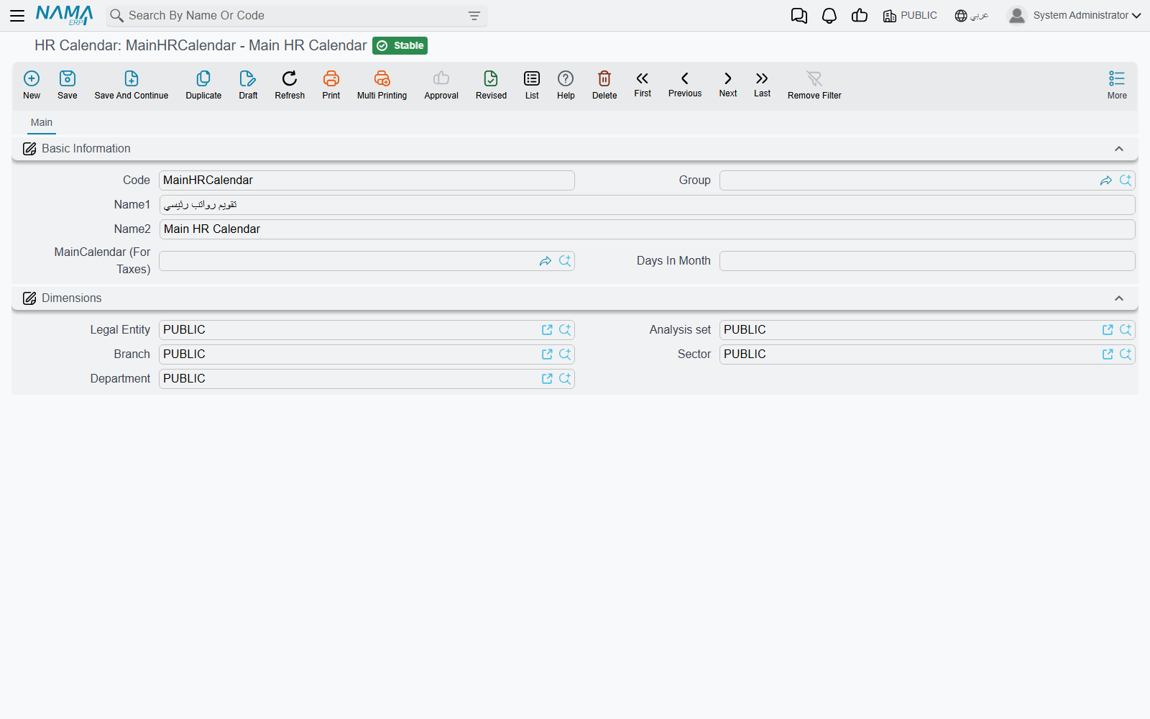Open the More menu
Image resolution: width=1150 pixels, height=719 pixels.
1117,85
